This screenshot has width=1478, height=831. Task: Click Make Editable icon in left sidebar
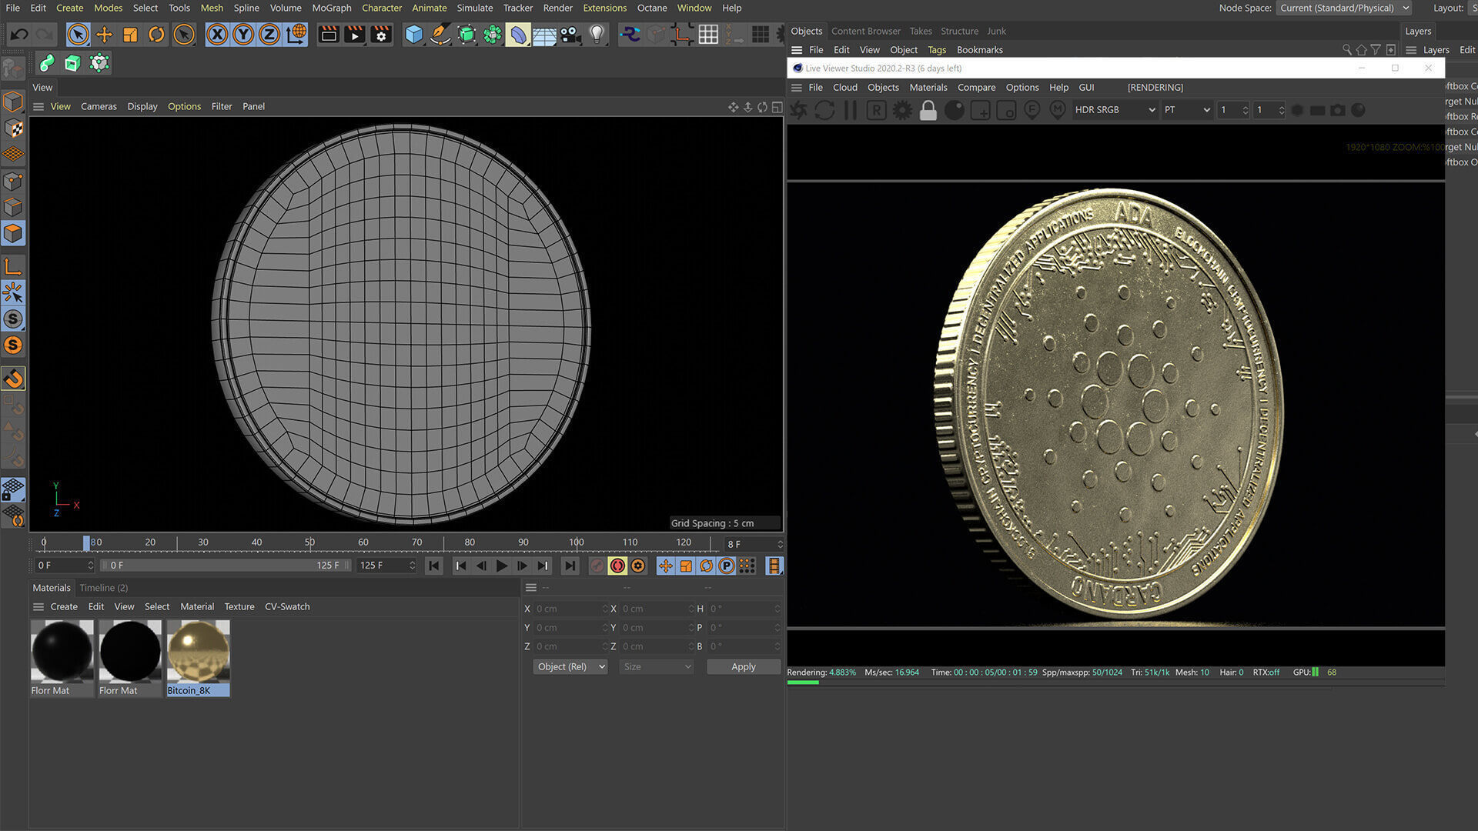[13, 70]
